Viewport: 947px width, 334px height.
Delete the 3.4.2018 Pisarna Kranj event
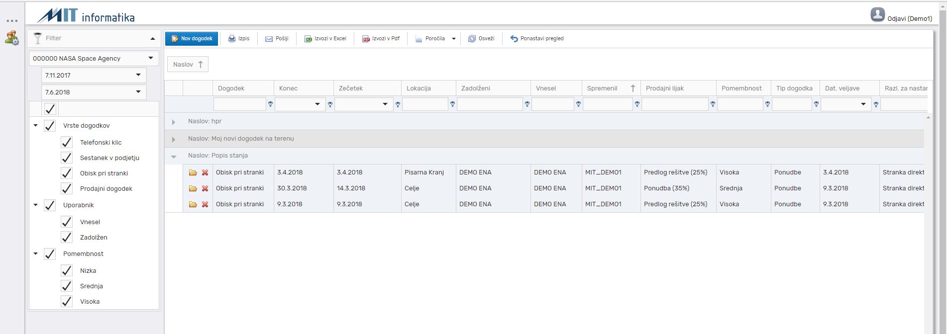click(205, 172)
